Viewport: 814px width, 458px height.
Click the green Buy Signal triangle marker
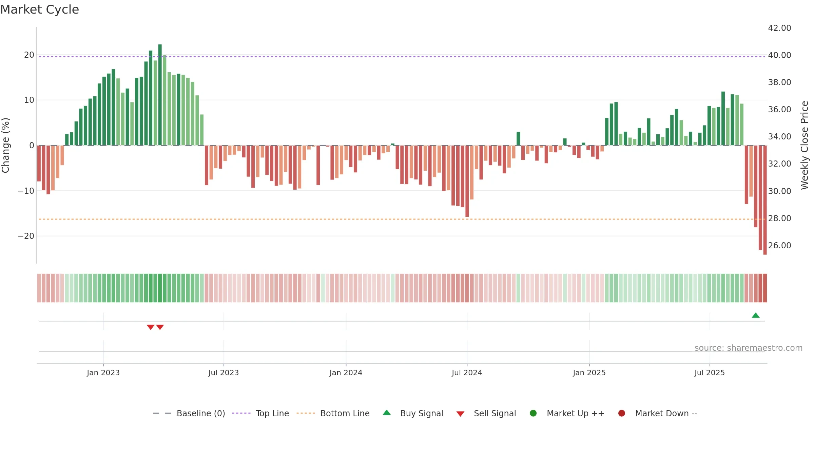755,315
